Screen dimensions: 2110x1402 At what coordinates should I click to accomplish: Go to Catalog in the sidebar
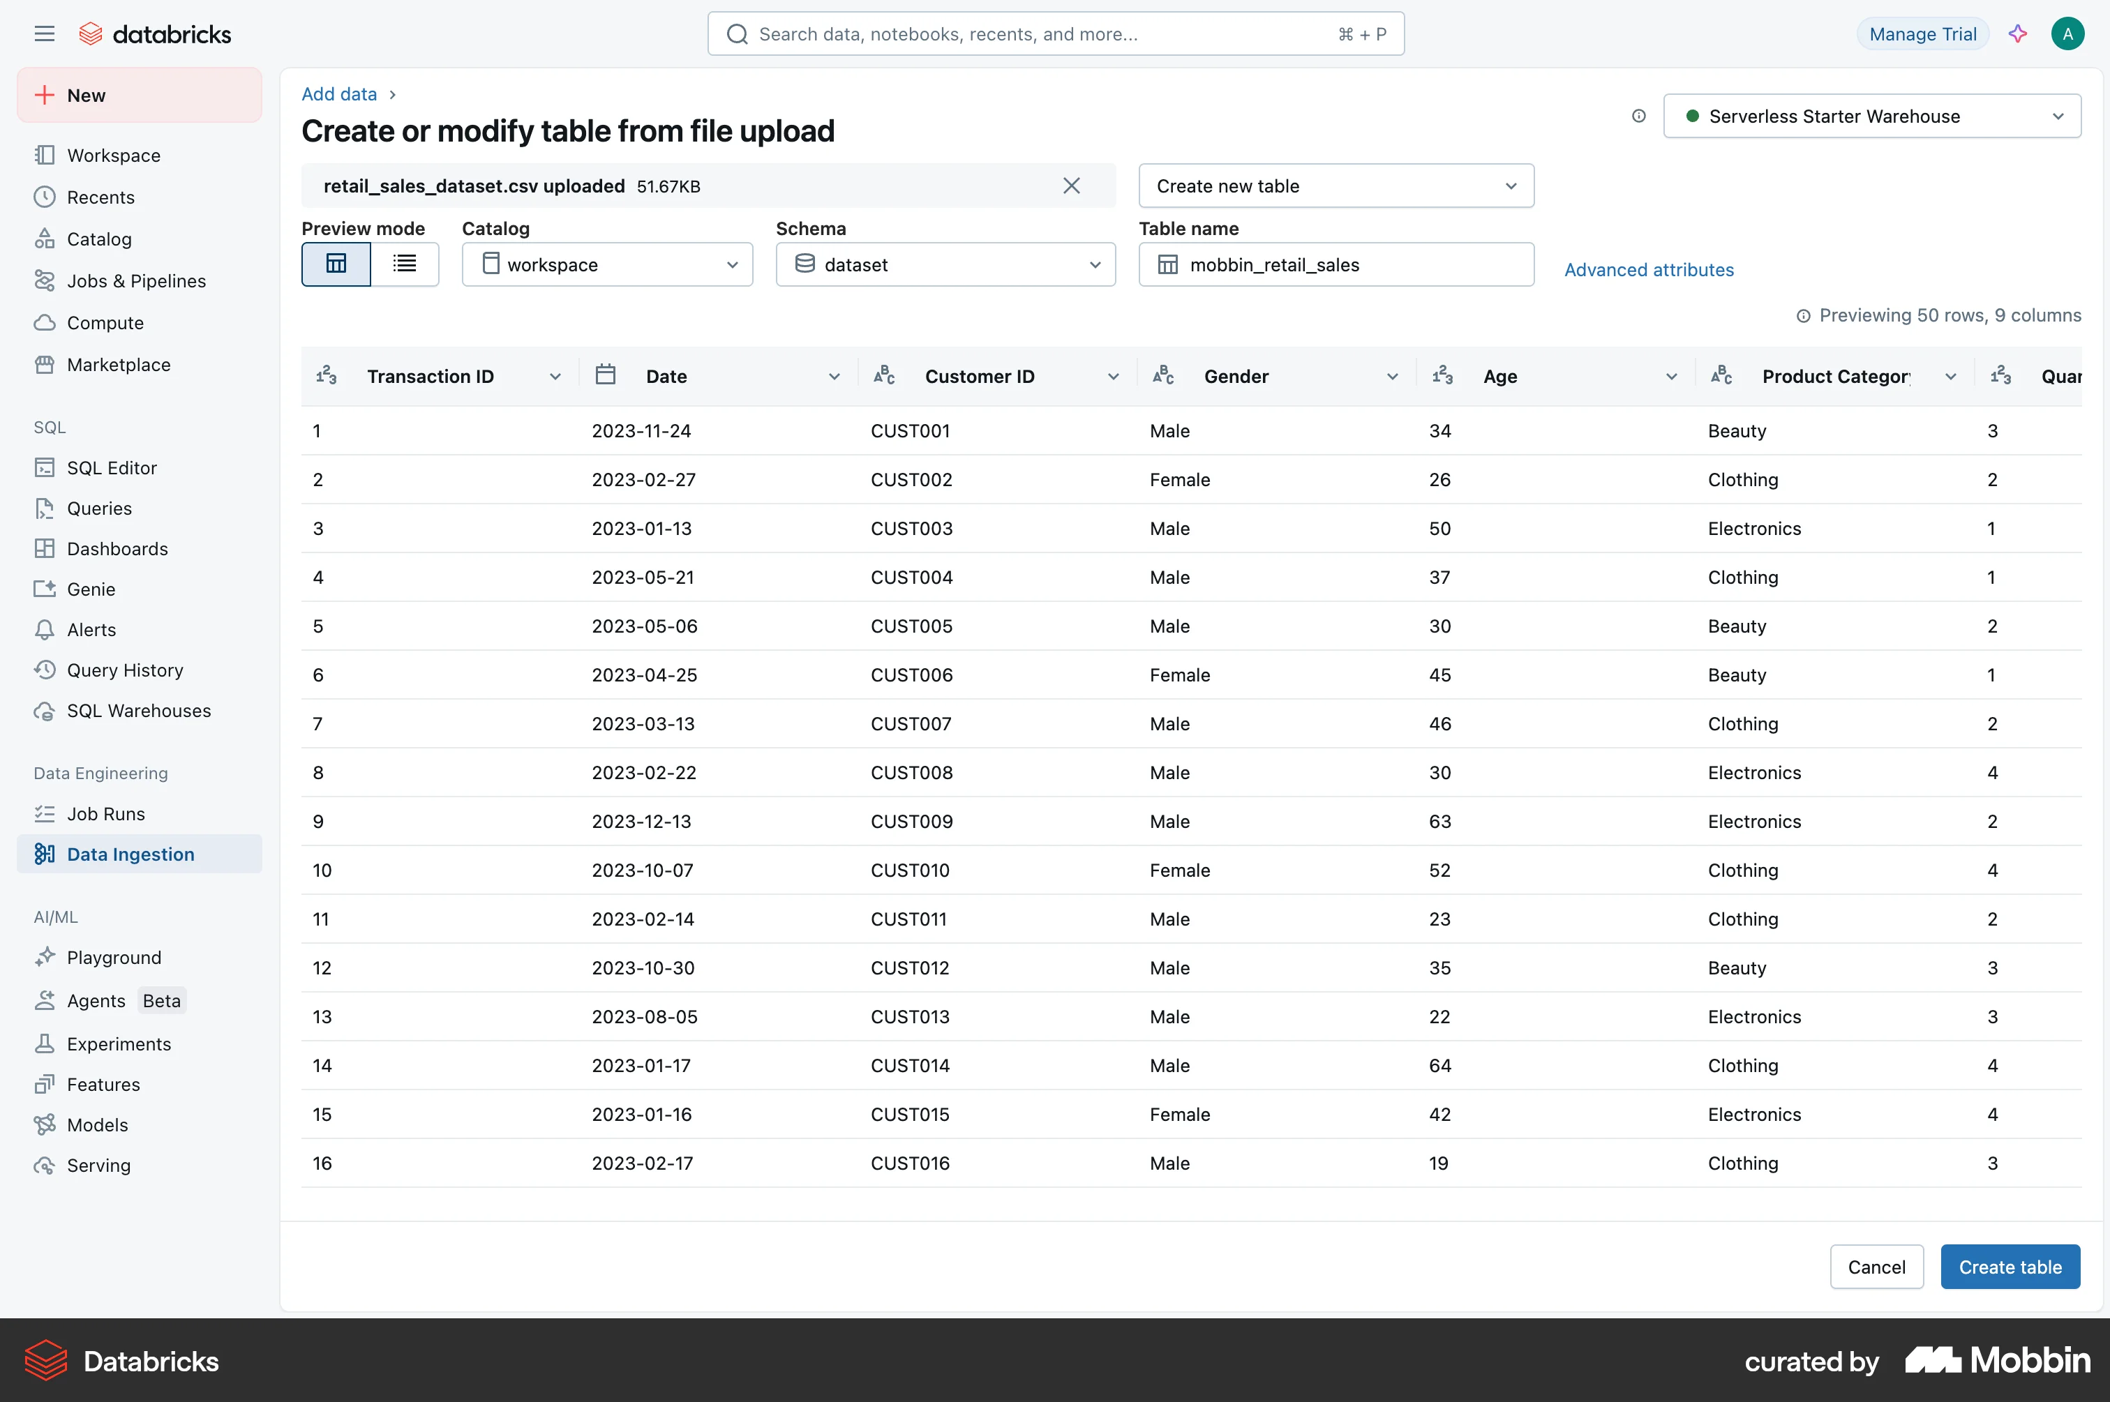tap(99, 239)
